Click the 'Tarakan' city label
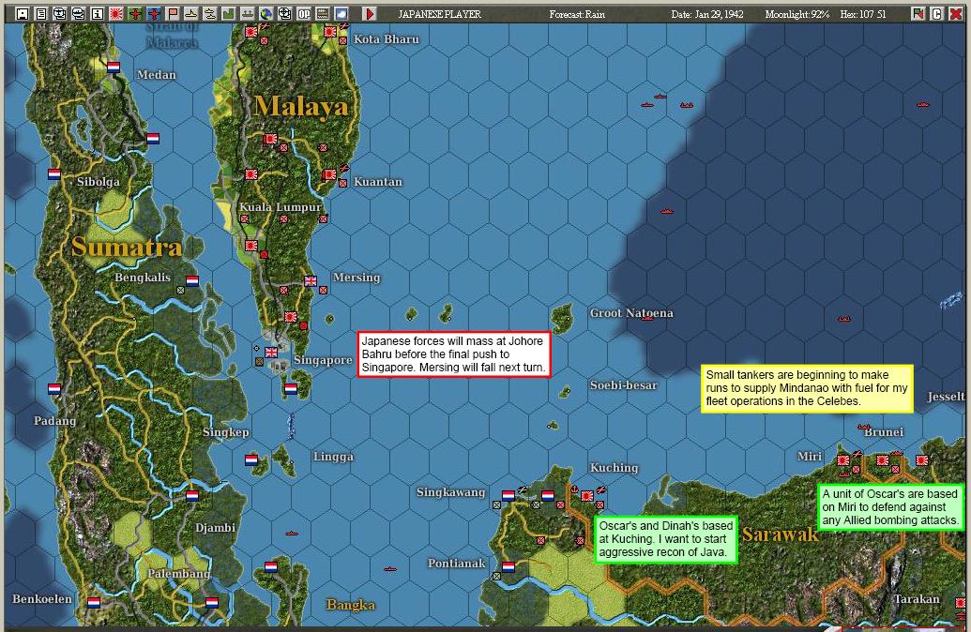Image resolution: width=971 pixels, height=632 pixels. 916,598
